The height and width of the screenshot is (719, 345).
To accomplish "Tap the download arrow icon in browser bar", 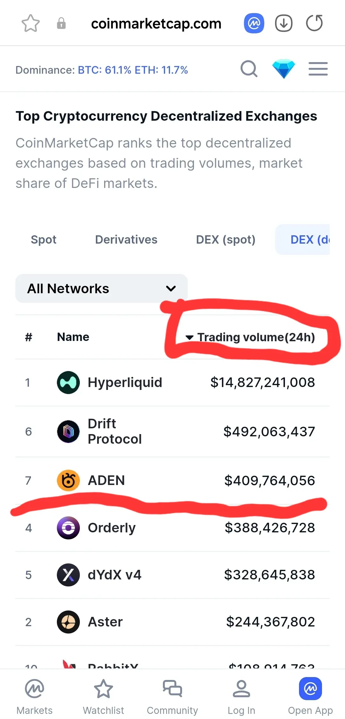I will tap(284, 23).
